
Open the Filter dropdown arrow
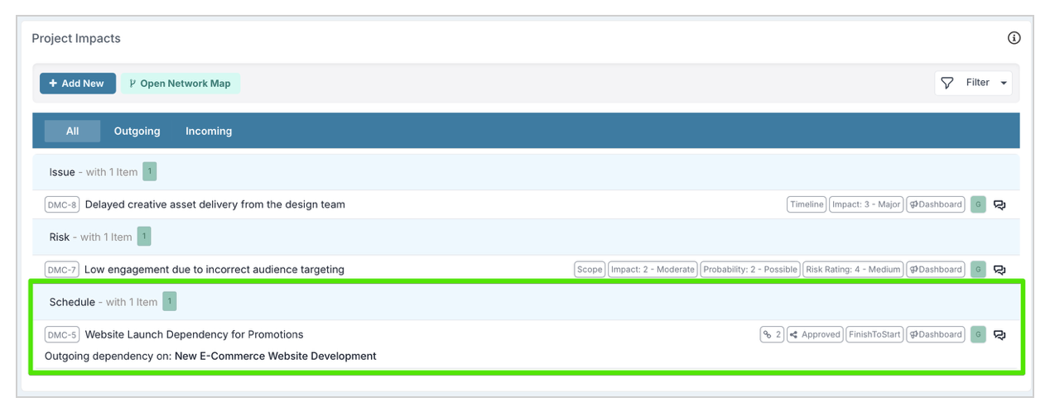pos(1004,83)
